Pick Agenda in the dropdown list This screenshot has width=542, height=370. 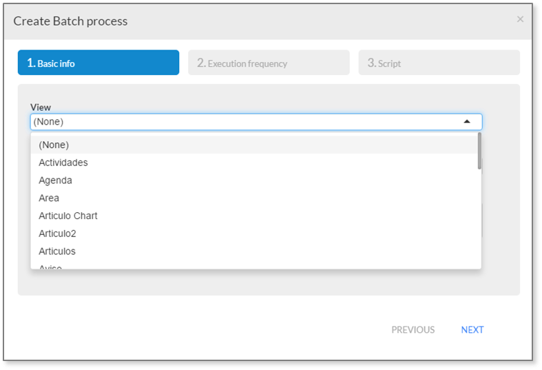click(254, 181)
